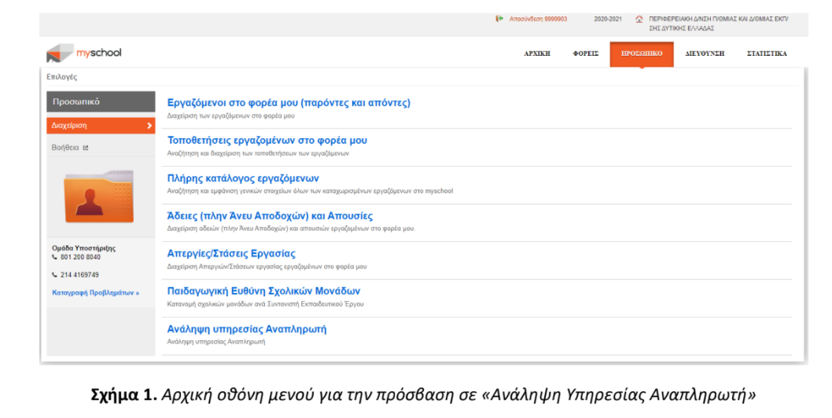
Task: Open the ΑΡΧΙΚΗ menu tab
Action: 537,53
